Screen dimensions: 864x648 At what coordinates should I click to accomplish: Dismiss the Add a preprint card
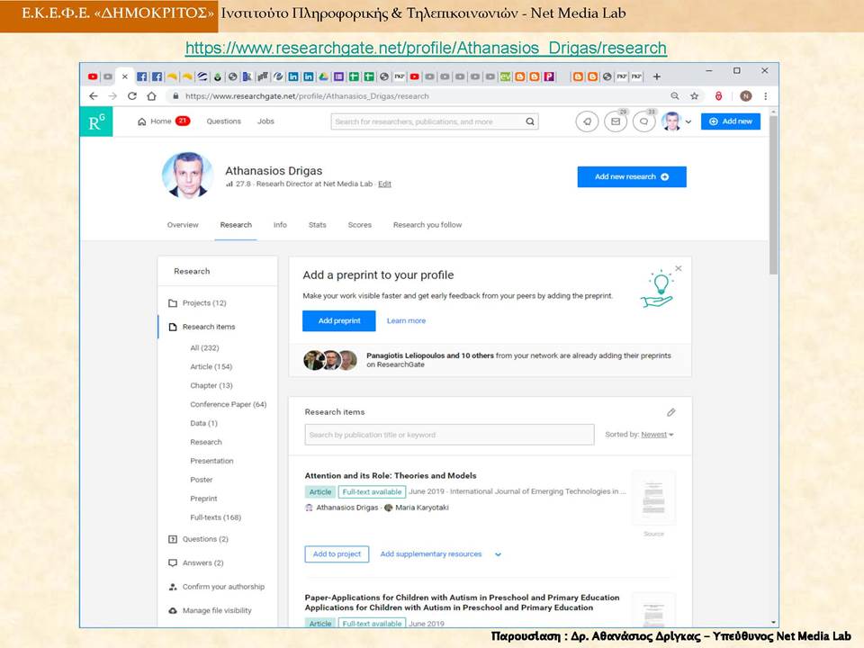[679, 268]
